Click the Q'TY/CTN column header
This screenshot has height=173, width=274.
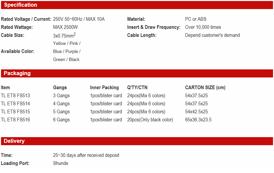tap(137, 88)
